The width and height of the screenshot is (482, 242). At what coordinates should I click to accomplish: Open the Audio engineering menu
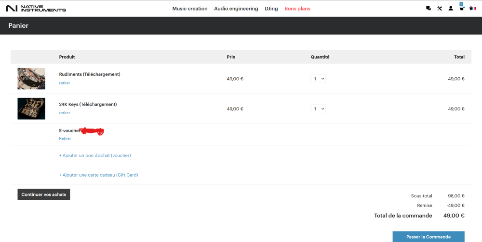pos(236,9)
